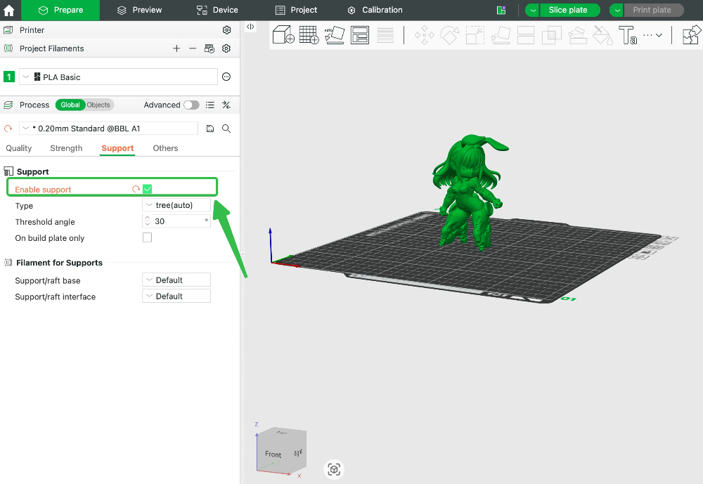Check the On build plate only checkbox
Viewport: 703px width, 484px height.
[147, 237]
